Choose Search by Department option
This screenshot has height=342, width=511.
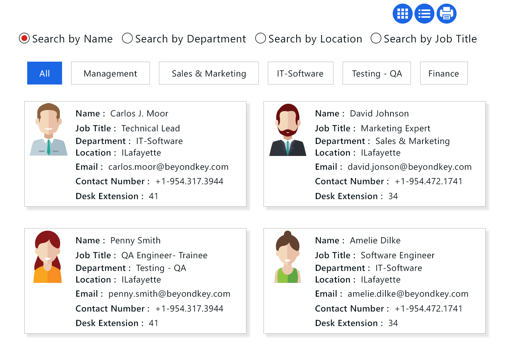127,38
